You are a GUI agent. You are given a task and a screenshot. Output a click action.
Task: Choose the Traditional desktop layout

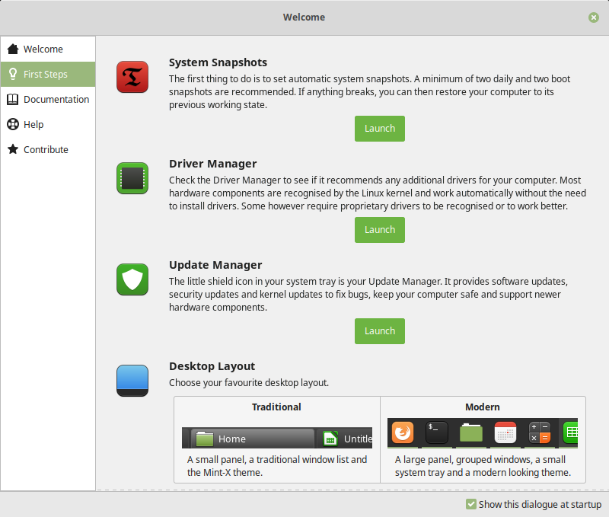coord(277,439)
